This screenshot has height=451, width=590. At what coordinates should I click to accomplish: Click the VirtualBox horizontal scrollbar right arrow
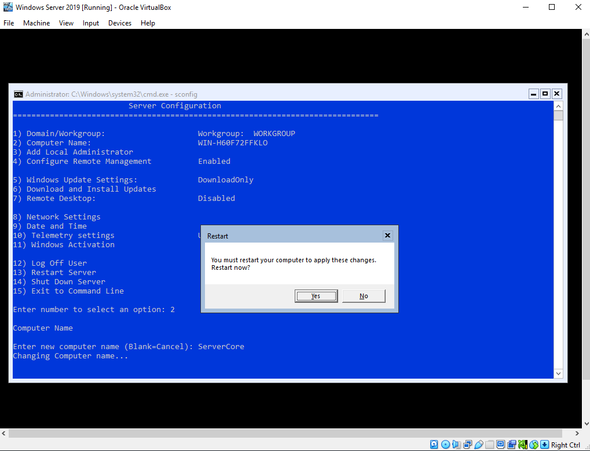pyautogui.click(x=577, y=433)
